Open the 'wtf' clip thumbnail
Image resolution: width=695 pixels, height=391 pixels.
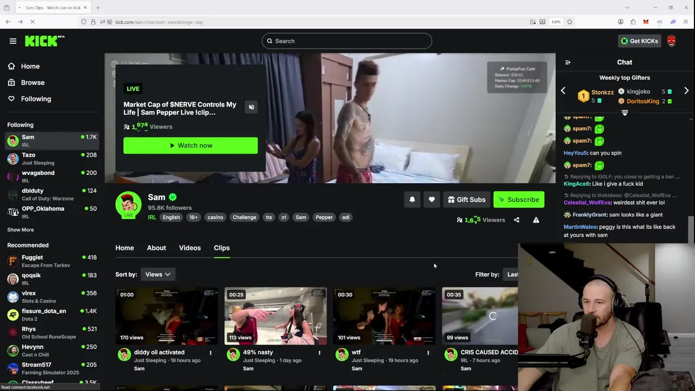click(x=384, y=316)
